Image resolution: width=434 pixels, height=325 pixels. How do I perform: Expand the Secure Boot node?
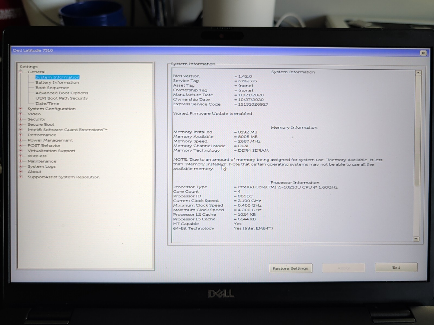[x=20, y=124]
